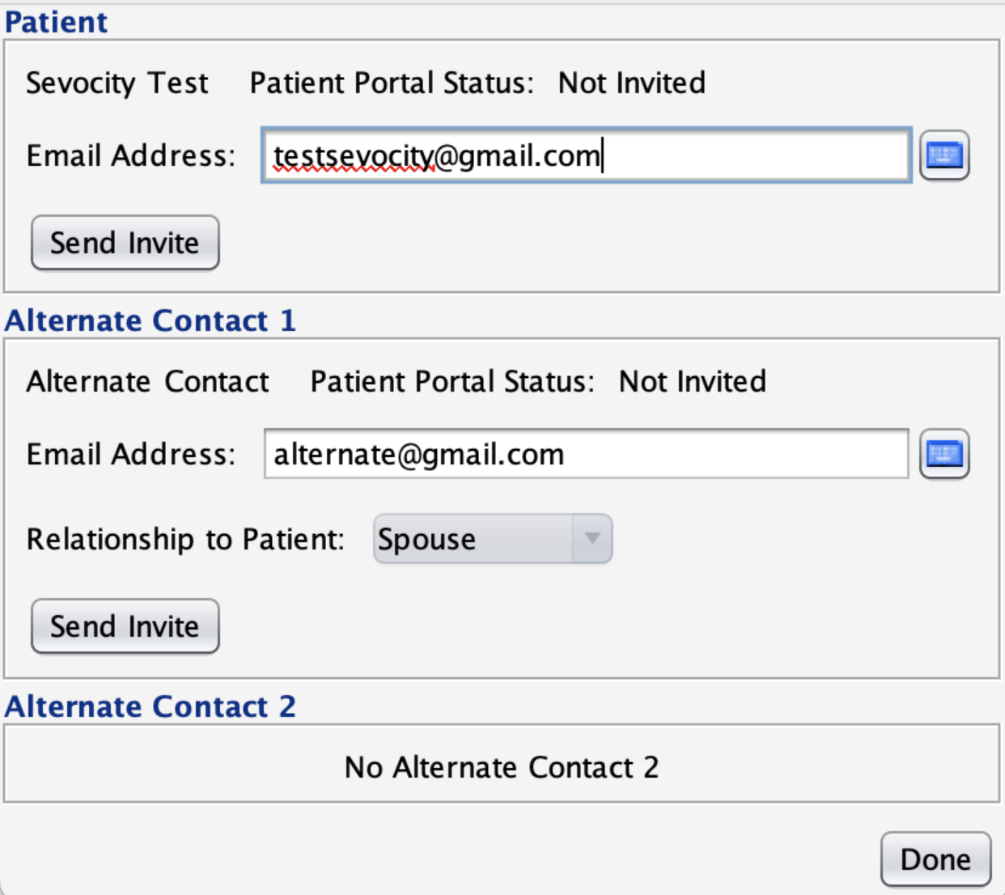Send invite to patient Sevocity Test
Viewport: 1005px width, 895px height.
[x=125, y=243]
